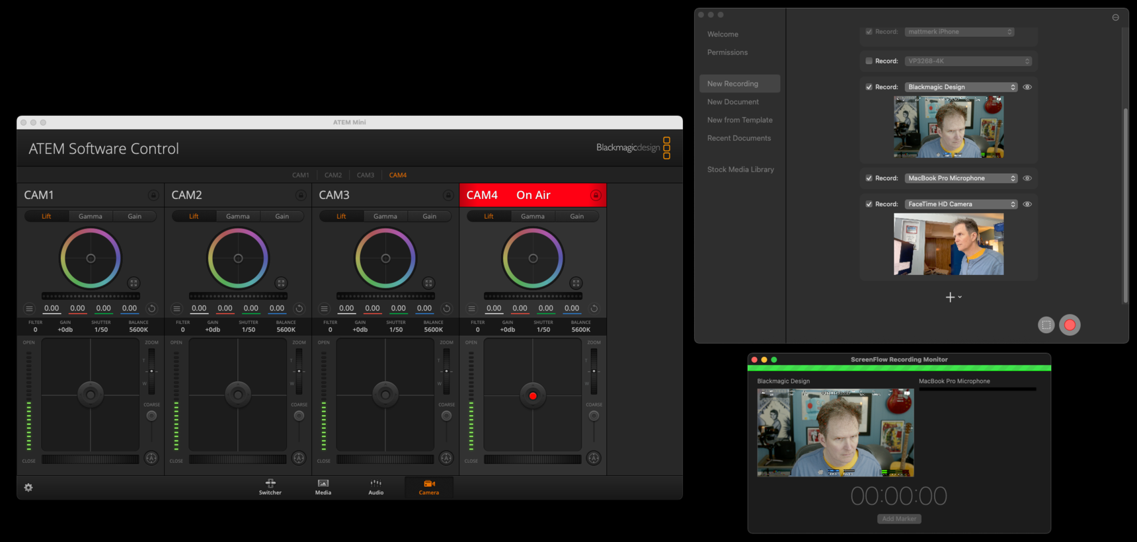Click CAM2 coarse knob
This screenshot has height=542, width=1137.
[x=299, y=416]
